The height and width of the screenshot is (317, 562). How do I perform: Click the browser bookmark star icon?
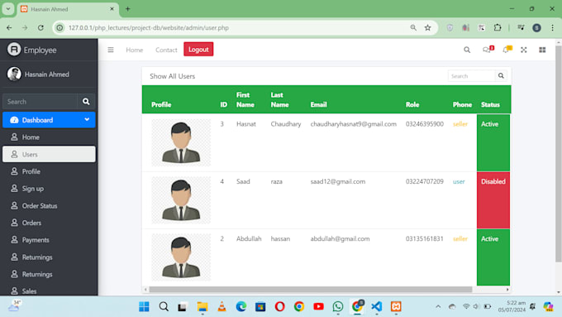click(x=427, y=27)
